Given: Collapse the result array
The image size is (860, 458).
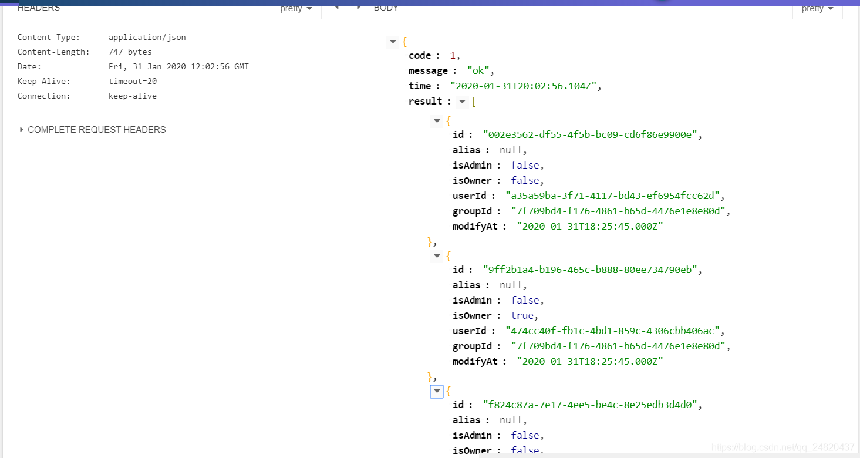Looking at the screenshot, I should 463,102.
